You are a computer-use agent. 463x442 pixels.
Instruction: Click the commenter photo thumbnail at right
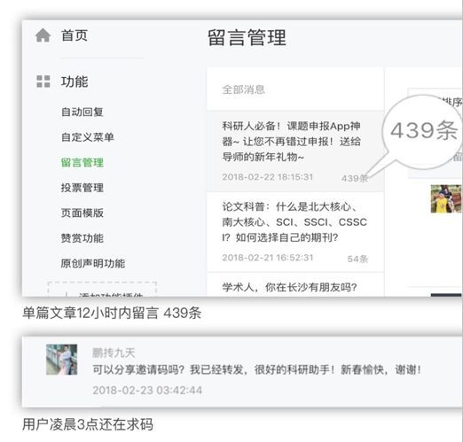tap(446, 198)
